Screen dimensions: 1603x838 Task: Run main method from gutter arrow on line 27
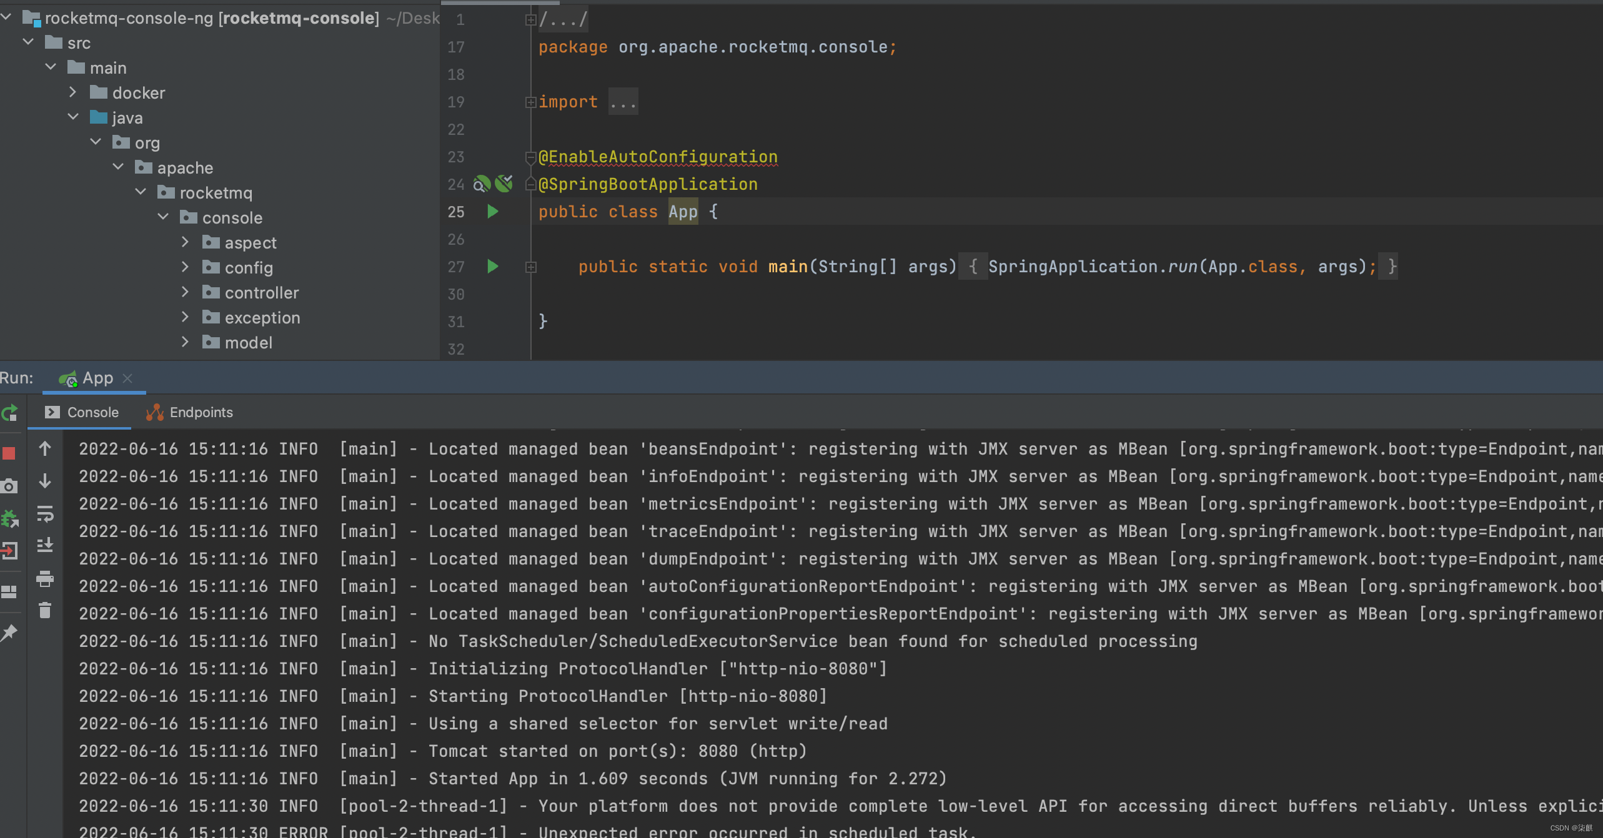(x=493, y=267)
